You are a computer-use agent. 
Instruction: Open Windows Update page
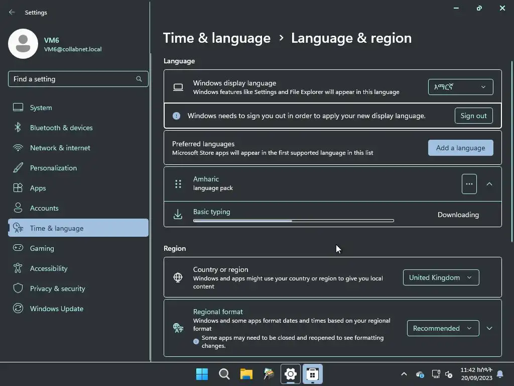[78, 309]
